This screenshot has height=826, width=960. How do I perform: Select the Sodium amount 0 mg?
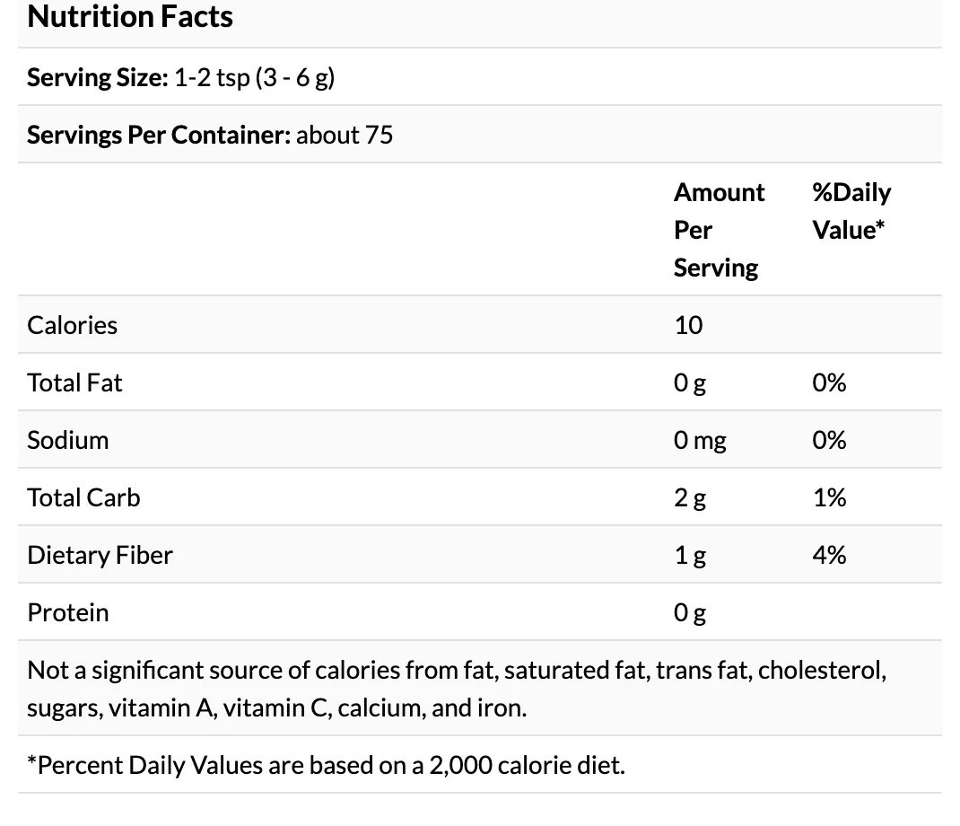click(700, 440)
